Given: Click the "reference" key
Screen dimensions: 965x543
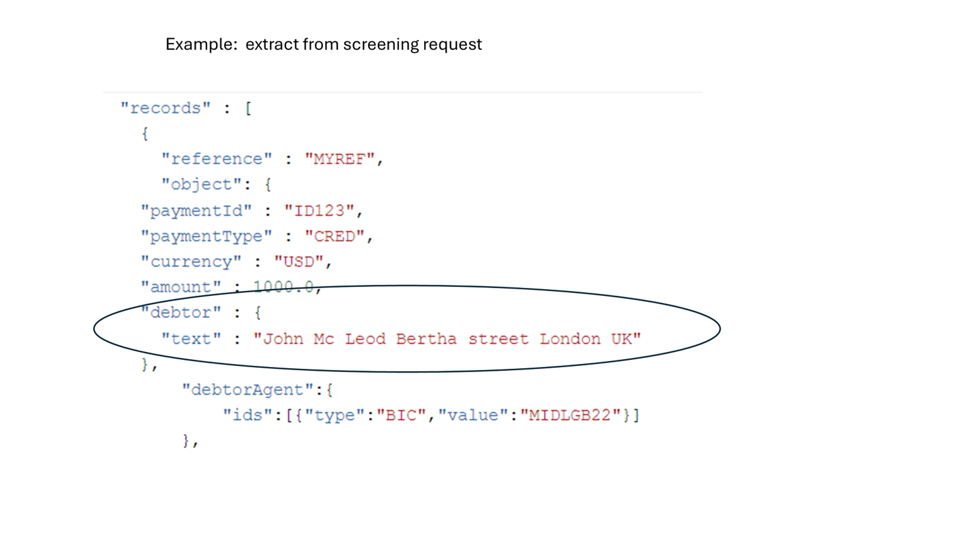Looking at the screenshot, I should pos(217,159).
